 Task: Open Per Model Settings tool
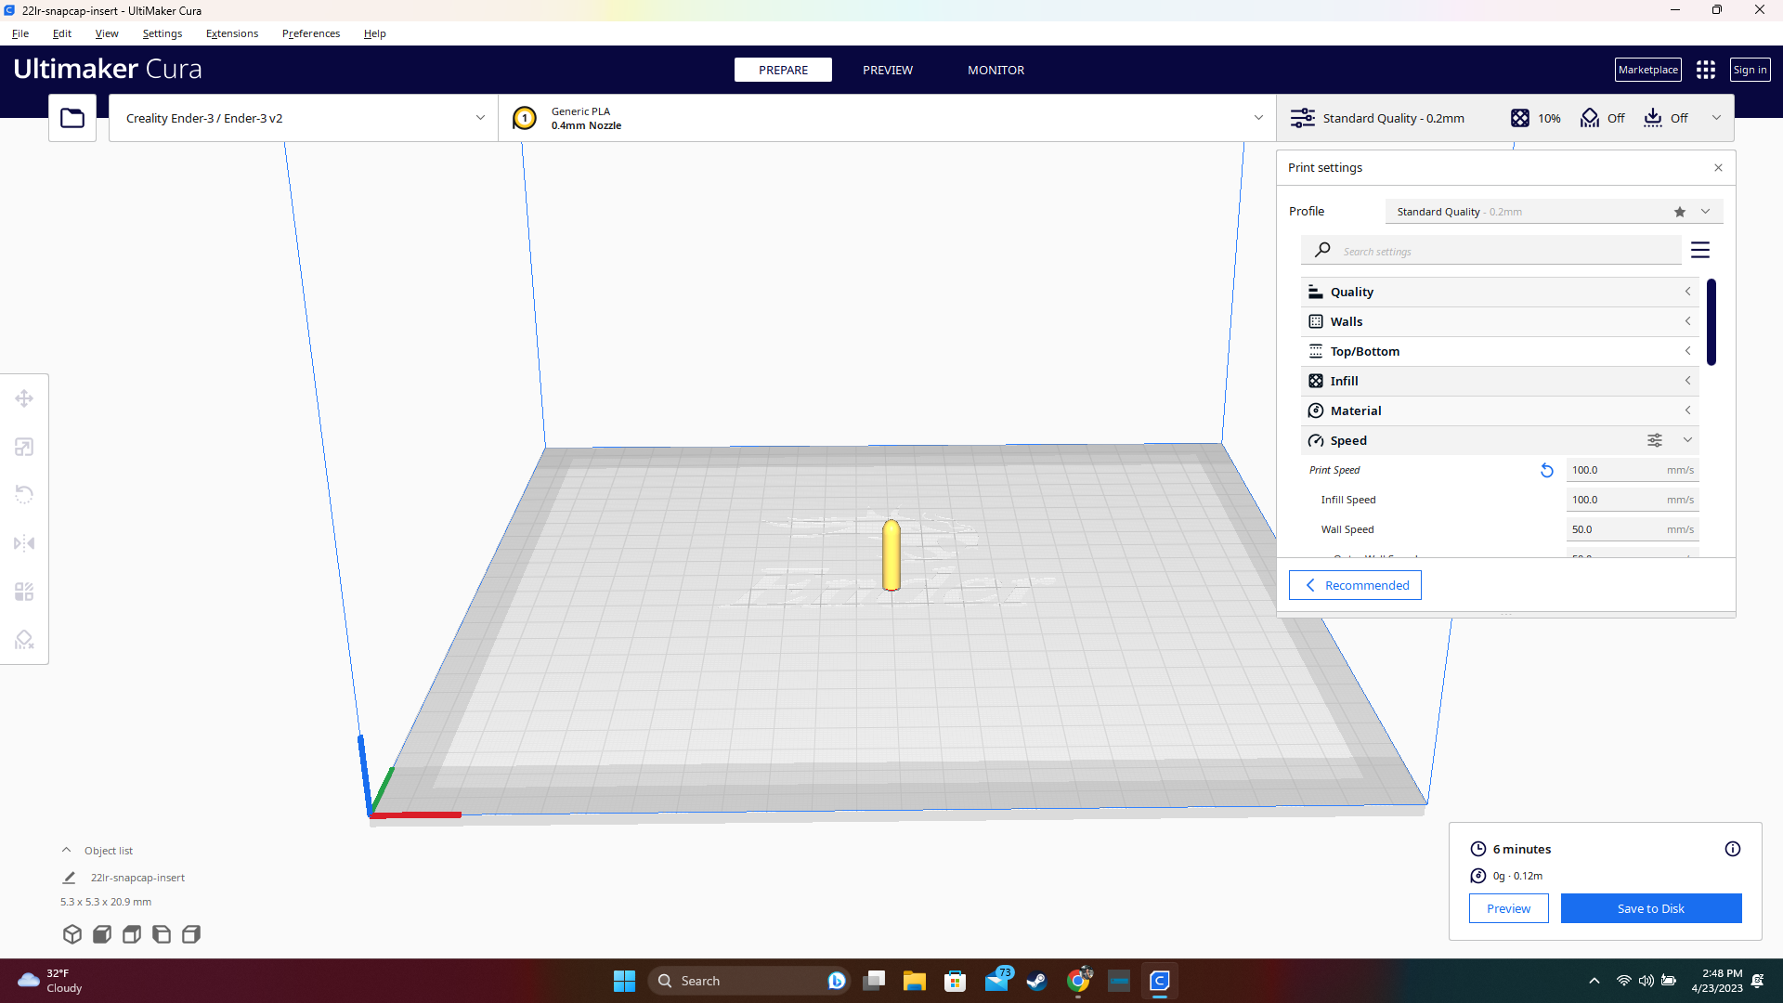coord(24,592)
